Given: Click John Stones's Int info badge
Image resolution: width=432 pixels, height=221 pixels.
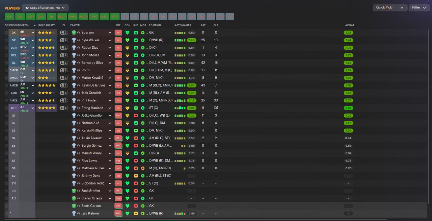Looking at the screenshot, I should click(x=118, y=55).
